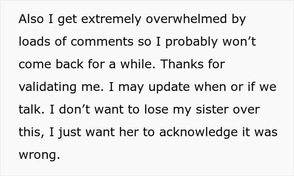Screen dimensions: 294x176
Task: Click the word "extremely"
Action: 111,20
